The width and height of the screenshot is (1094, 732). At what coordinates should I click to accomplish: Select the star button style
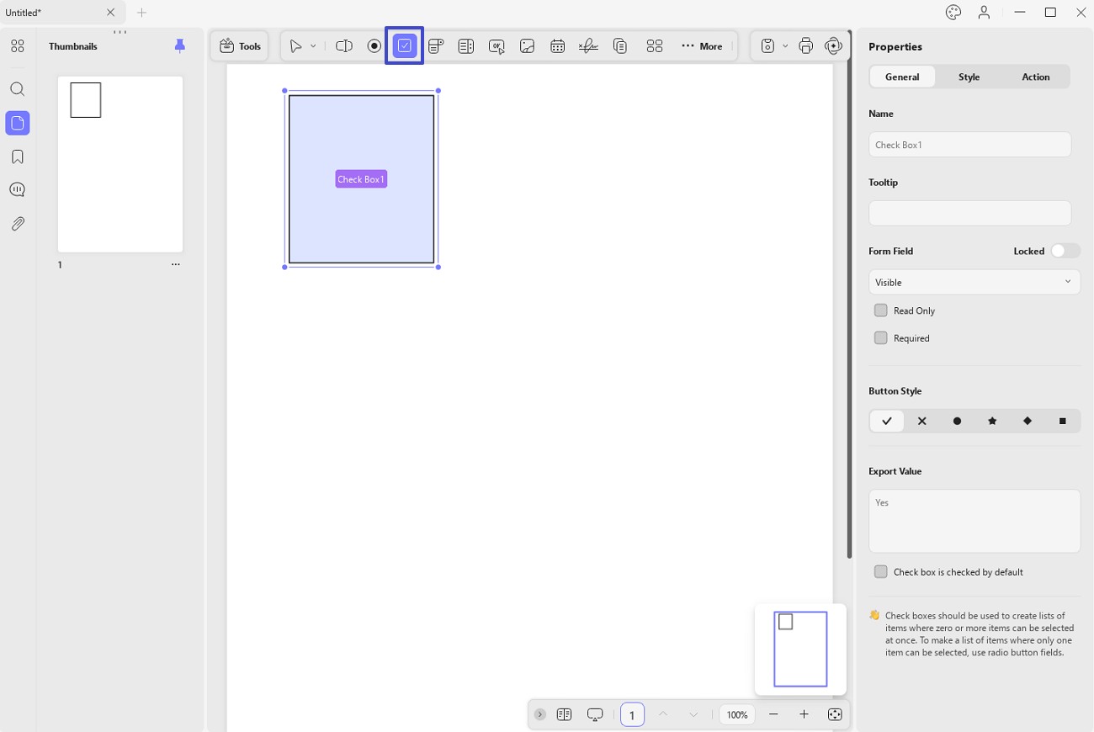992,421
